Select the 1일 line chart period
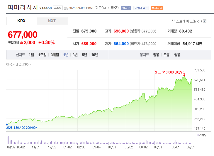Image resolution: width=214 pixels, height=156 pixels. [x=31, y=55]
